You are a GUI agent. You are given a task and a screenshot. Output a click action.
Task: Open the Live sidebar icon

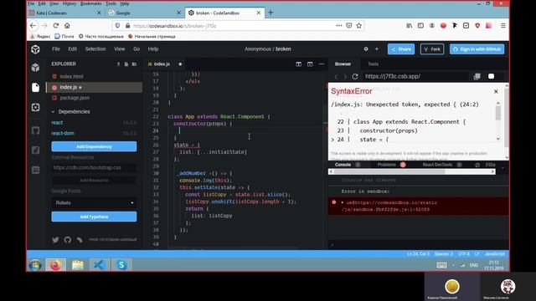click(x=35, y=170)
